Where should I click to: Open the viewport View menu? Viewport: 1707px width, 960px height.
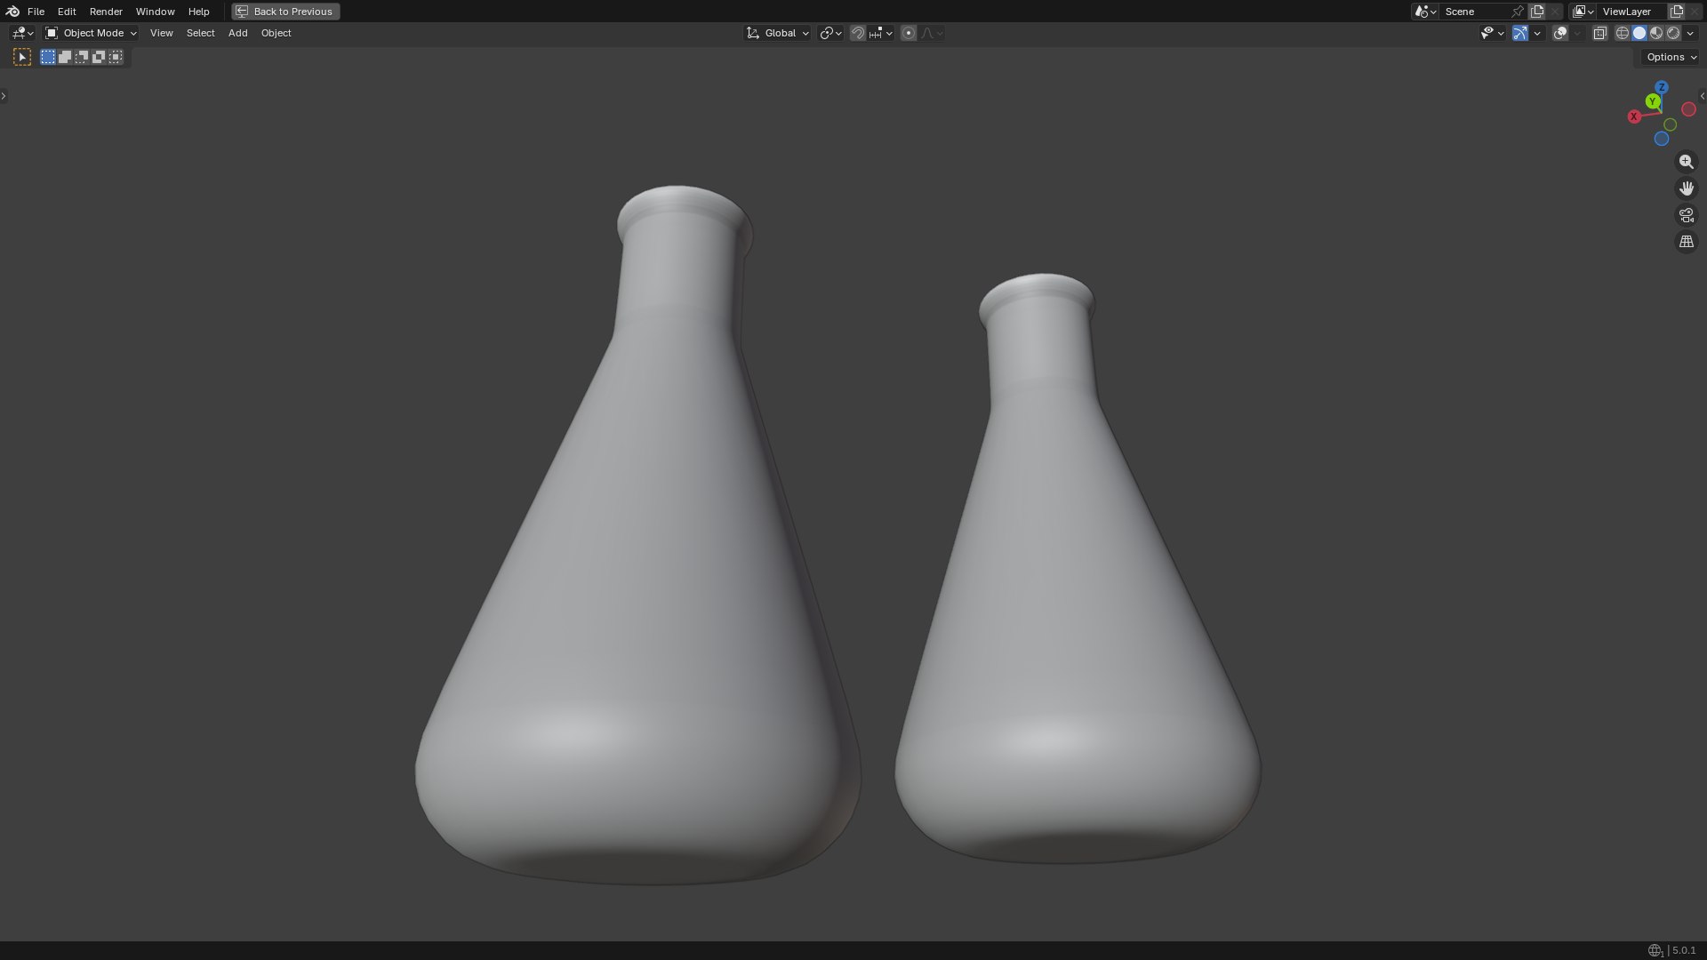(161, 33)
